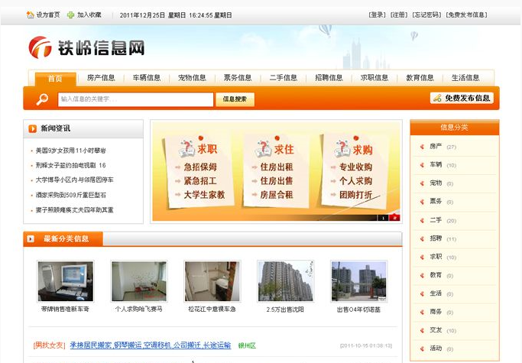The width and height of the screenshot is (522, 363).
Task: Click the red arrow icon beside 车辆
Action: coord(422,165)
